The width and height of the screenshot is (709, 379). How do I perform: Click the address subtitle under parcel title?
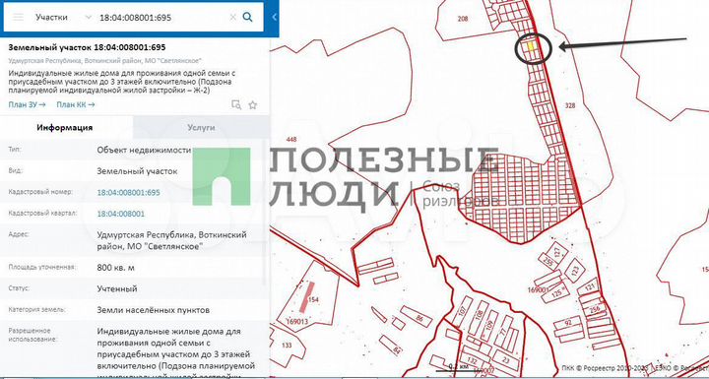coord(105,61)
